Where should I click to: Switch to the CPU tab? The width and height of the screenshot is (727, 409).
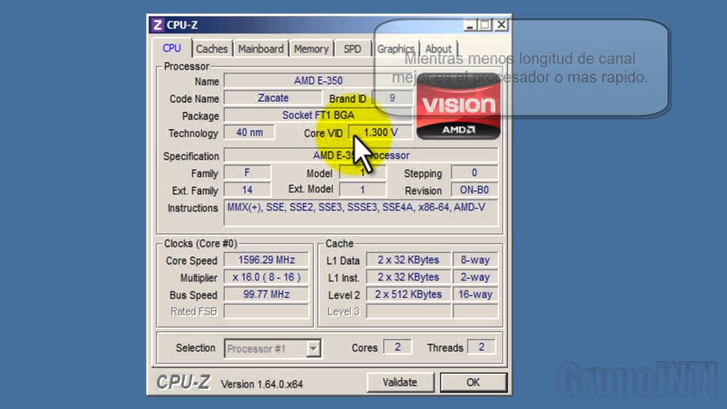(x=172, y=48)
